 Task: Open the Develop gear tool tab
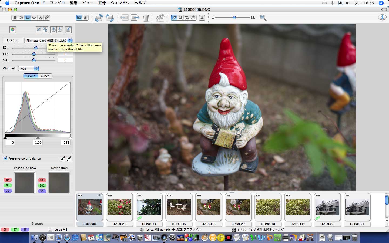click(x=41, y=18)
